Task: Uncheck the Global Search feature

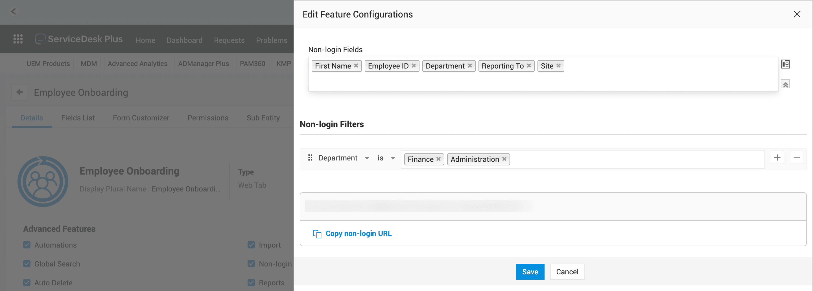Action: pyautogui.click(x=27, y=264)
